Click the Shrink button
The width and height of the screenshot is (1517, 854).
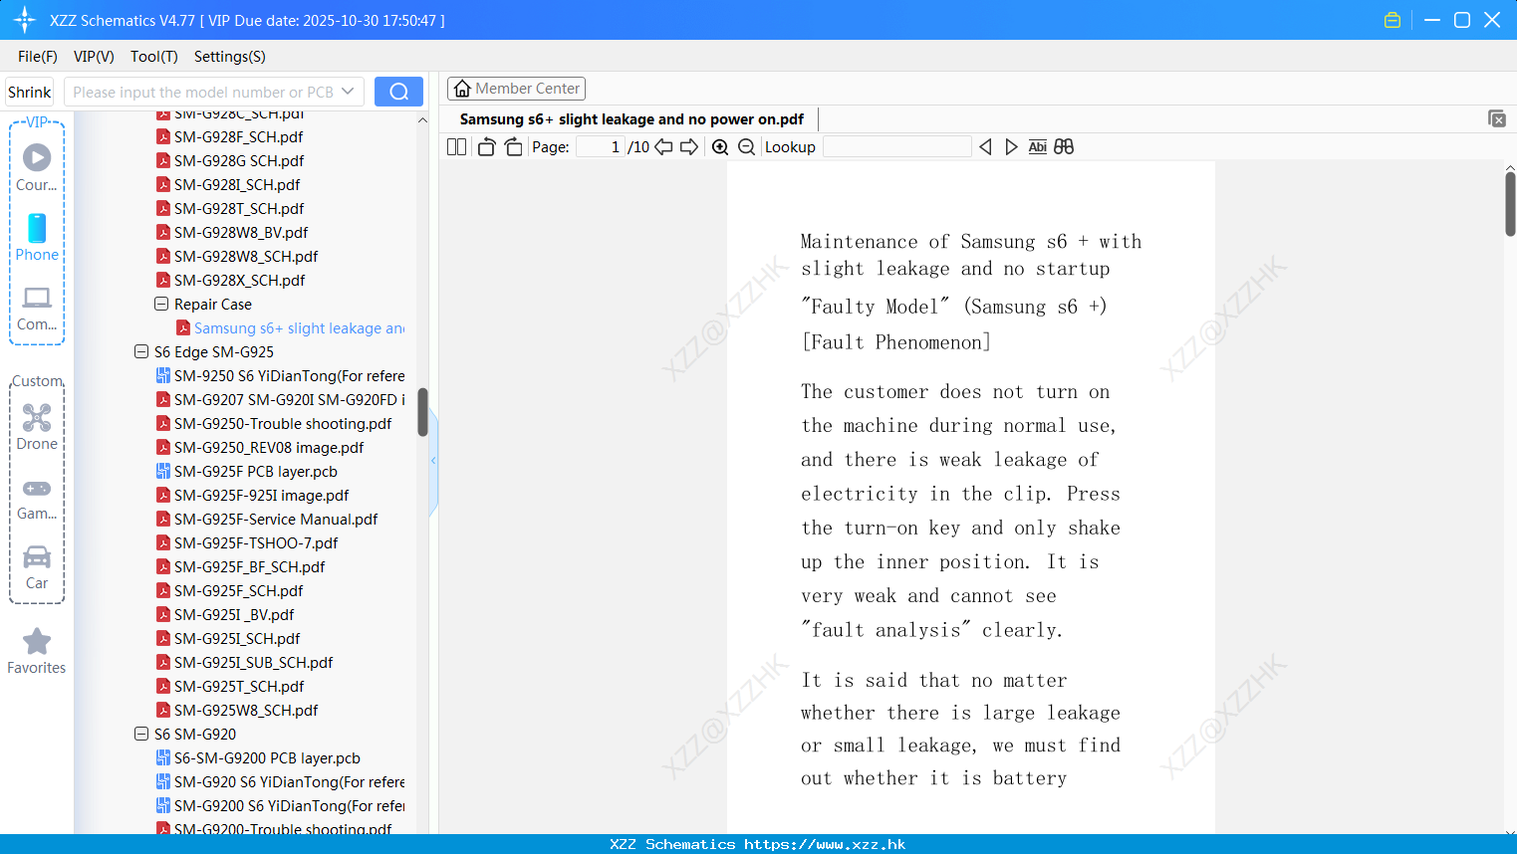click(29, 92)
